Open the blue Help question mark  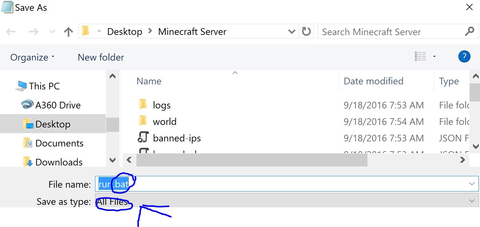(x=464, y=57)
